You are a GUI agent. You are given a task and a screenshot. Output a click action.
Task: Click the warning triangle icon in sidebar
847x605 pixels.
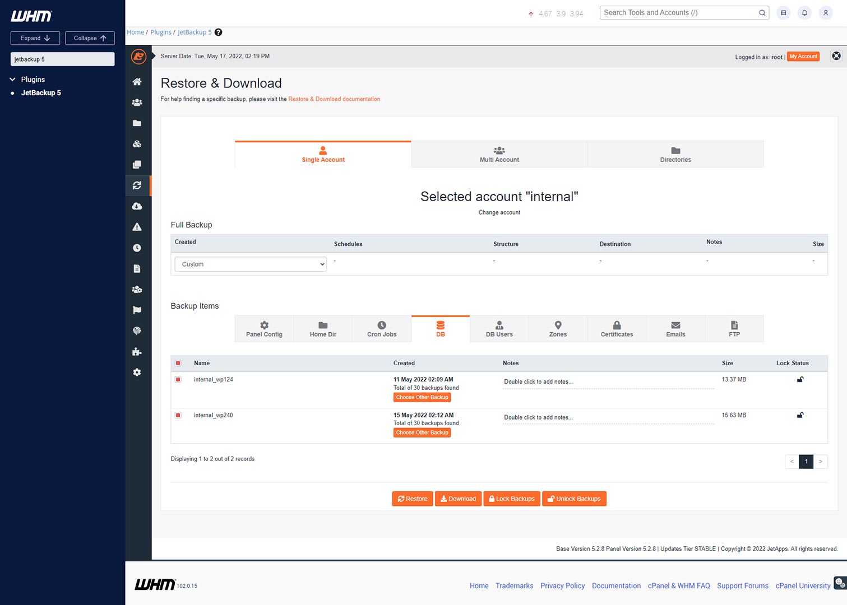click(137, 227)
